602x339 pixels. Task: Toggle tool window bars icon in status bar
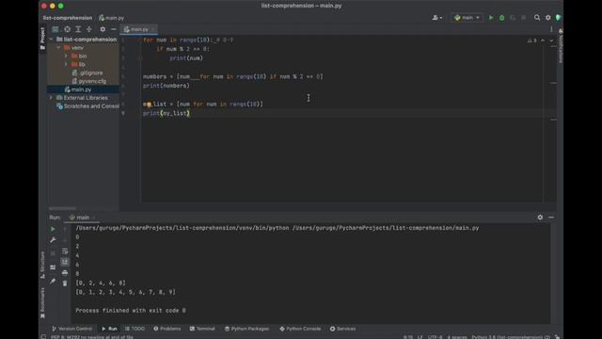tap(43, 337)
